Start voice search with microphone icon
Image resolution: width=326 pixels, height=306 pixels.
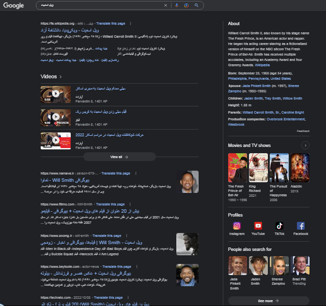pos(177,5)
